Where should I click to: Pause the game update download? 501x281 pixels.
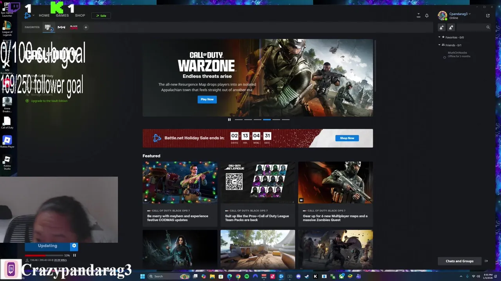74,255
